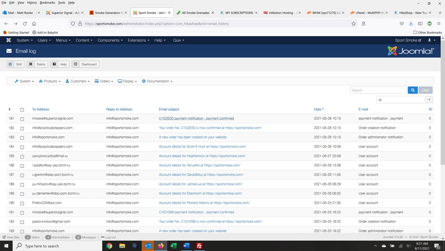Expand the Products dropdown menu
Image resolution: width=445 pixels, height=251 pixels.
pos(50,81)
